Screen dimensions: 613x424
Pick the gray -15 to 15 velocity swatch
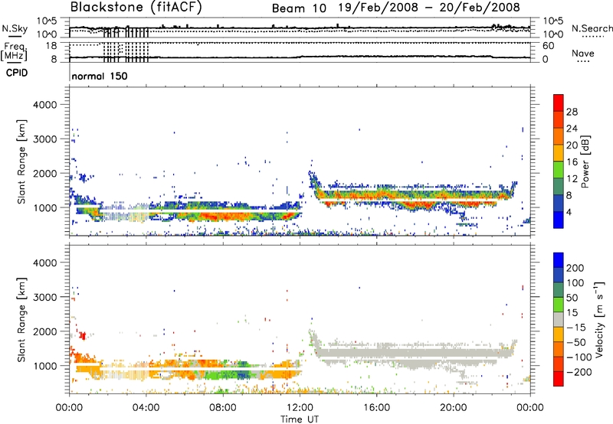pos(559,319)
